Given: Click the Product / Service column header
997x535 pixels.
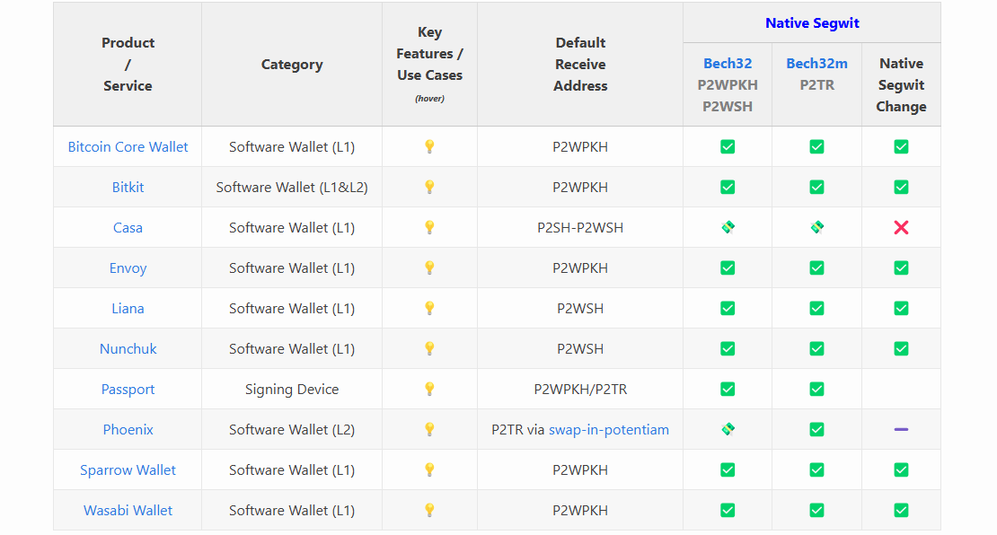Looking at the screenshot, I should point(128,64).
